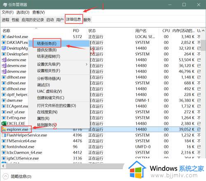Choose 在线搜索(N) in the context menu
This screenshot has width=206, height=181.
59,112
